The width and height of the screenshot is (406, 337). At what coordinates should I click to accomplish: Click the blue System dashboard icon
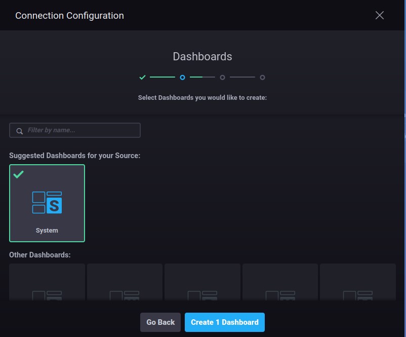[x=47, y=202]
